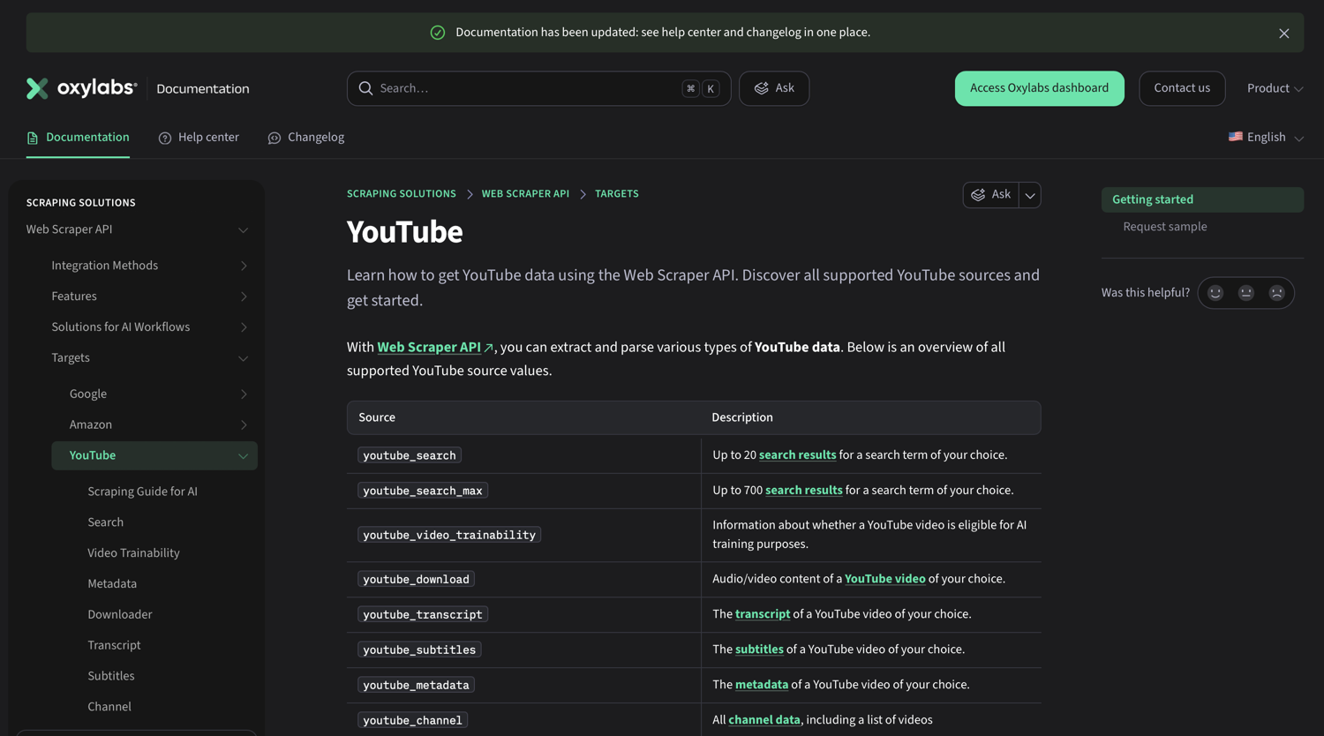
Task: Click Access Oxylabs dashboard button
Action: click(x=1039, y=88)
